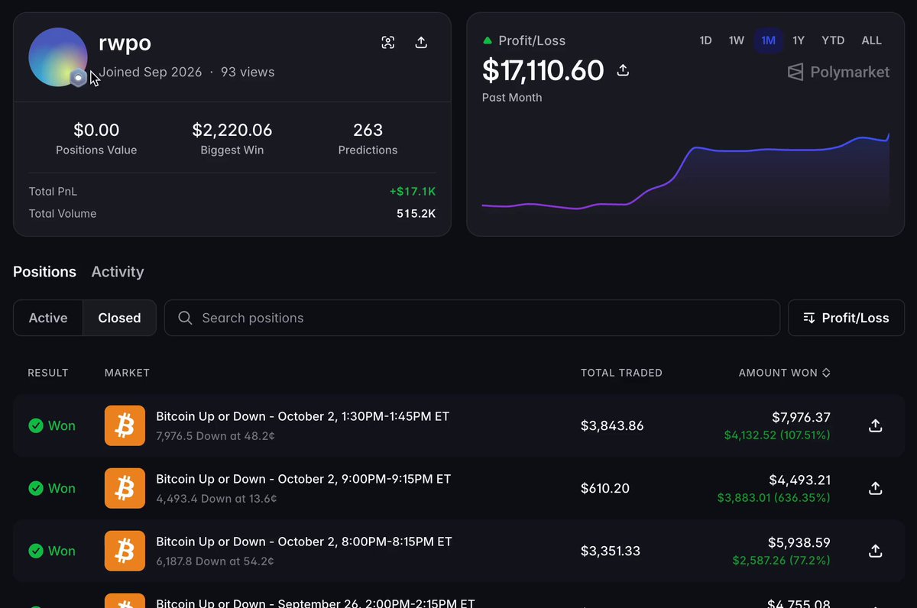
Task: Click the Polymarket logo
Action: pos(838,72)
